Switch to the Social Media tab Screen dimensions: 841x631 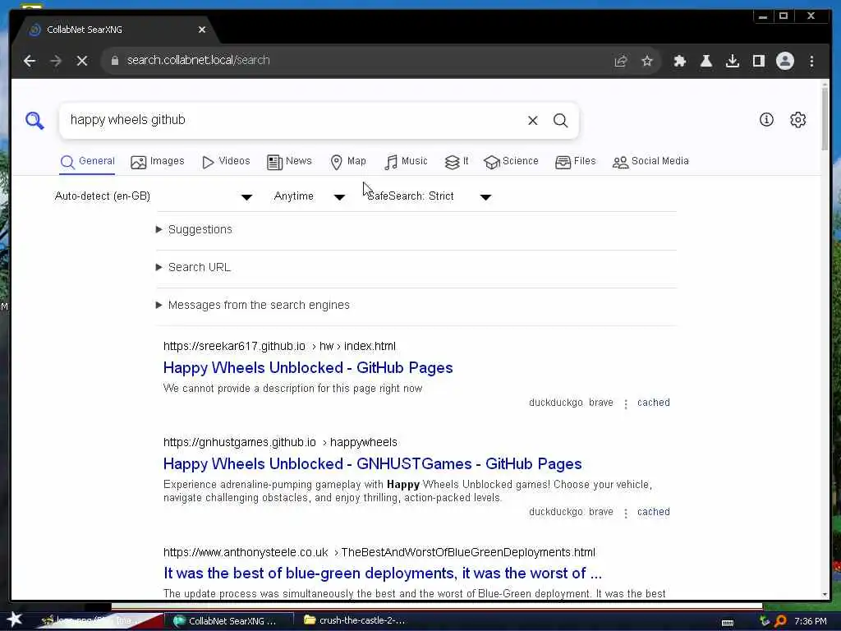coord(650,162)
